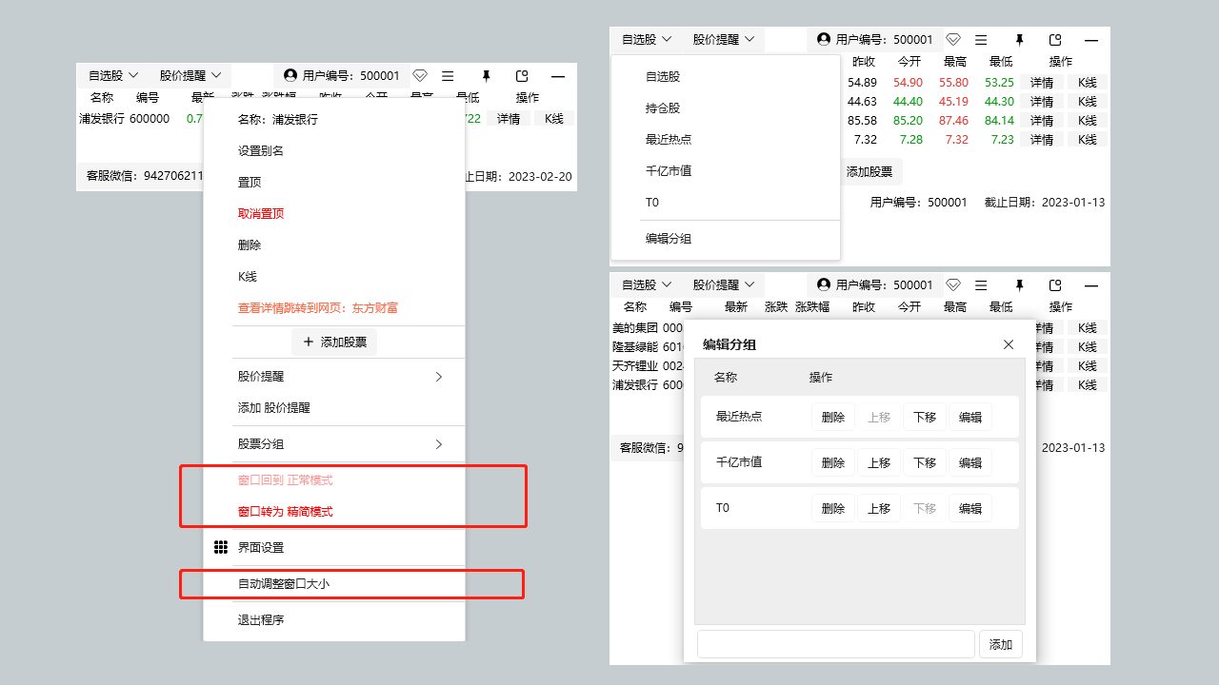Click the share window icon in the toolbar
Image resolution: width=1219 pixels, height=685 pixels.
point(522,75)
